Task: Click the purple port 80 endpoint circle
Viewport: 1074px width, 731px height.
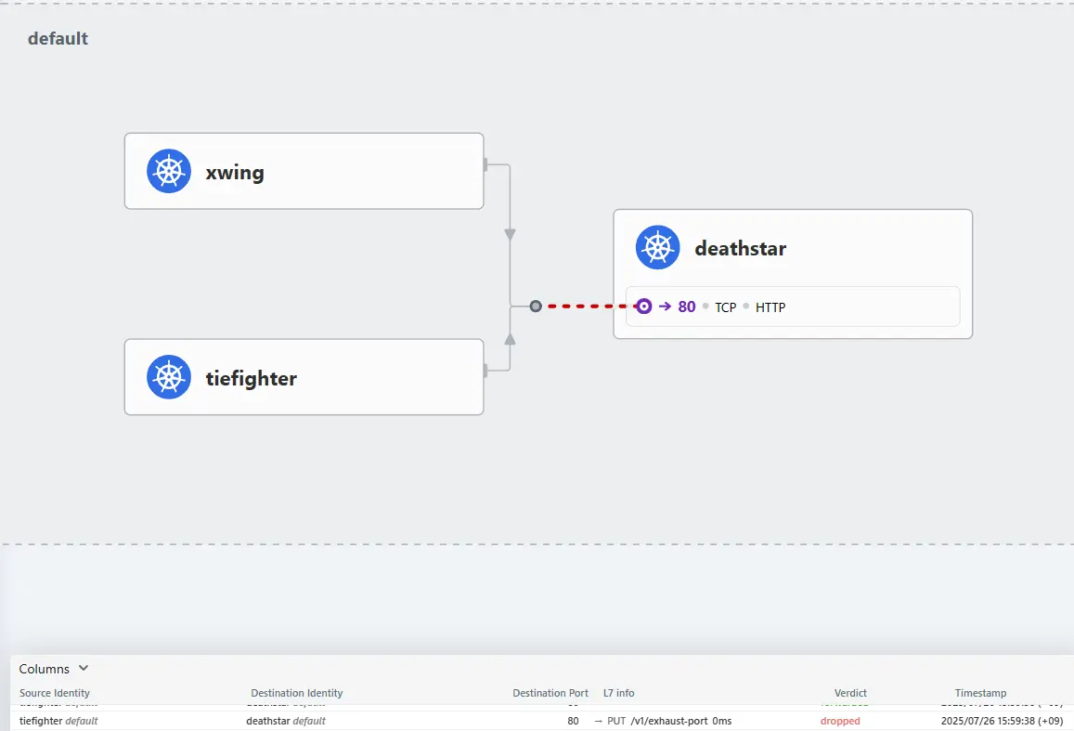Action: click(644, 307)
